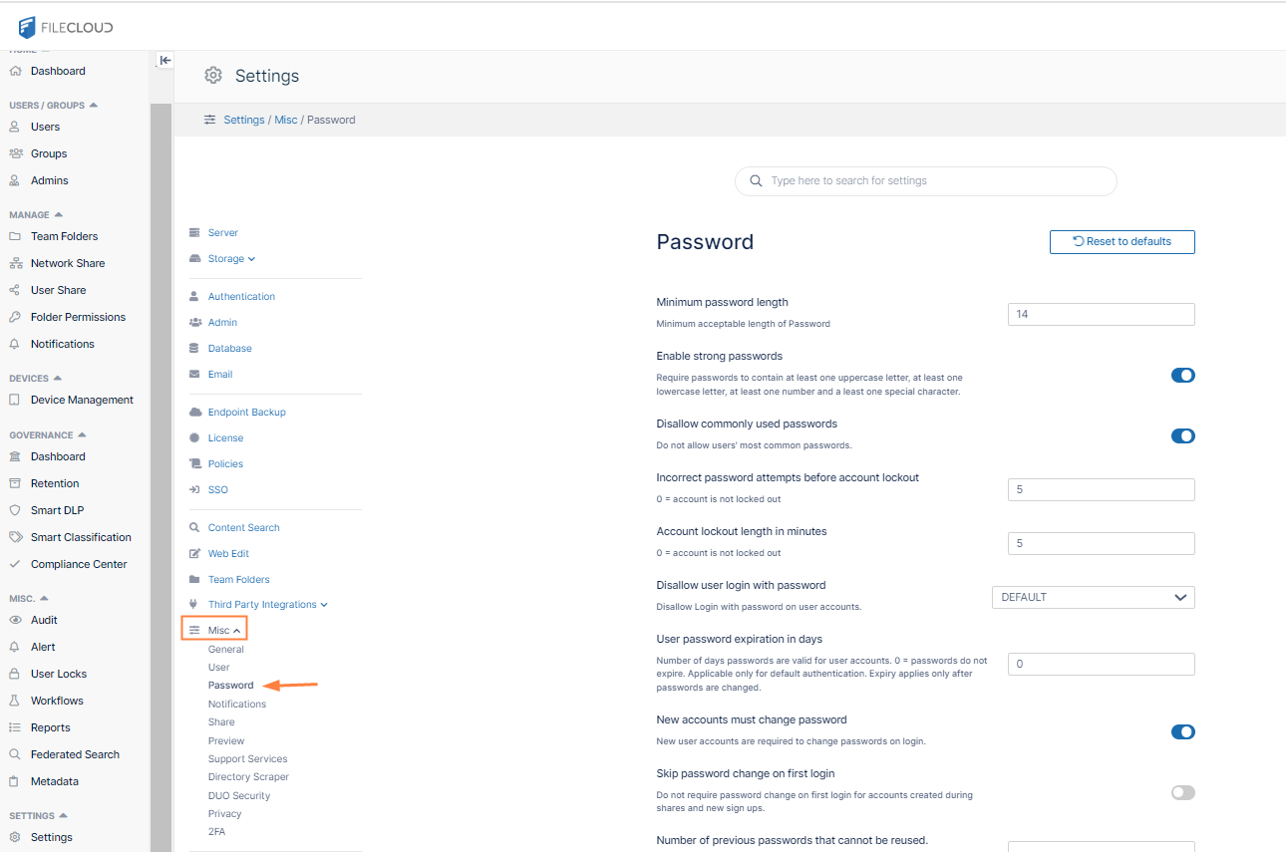
Task: Collapse the left sidebar with arrow icon
Action: click(x=165, y=60)
